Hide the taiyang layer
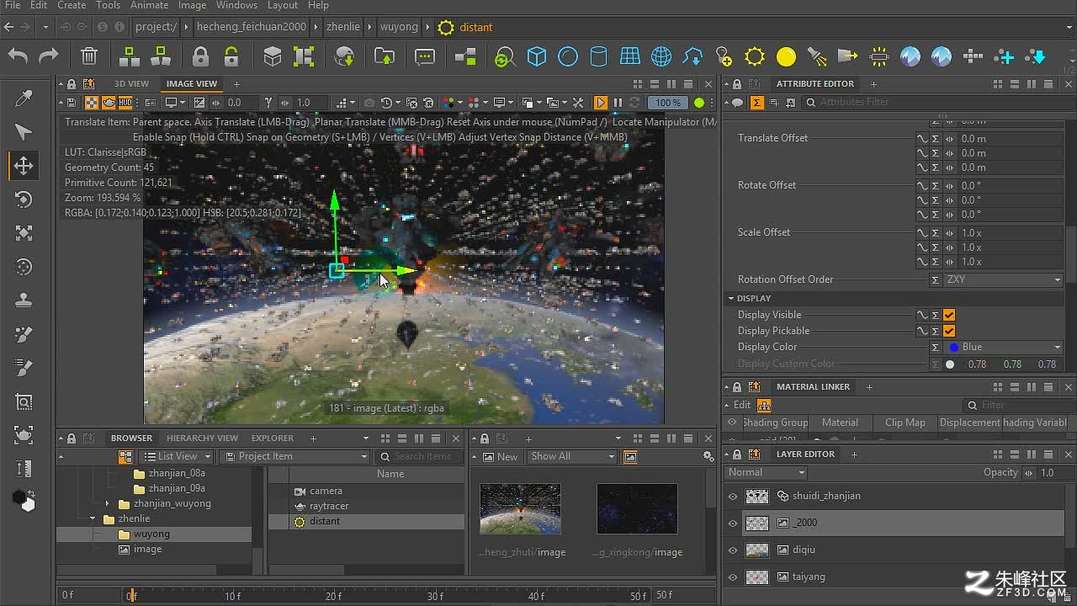 (733, 577)
